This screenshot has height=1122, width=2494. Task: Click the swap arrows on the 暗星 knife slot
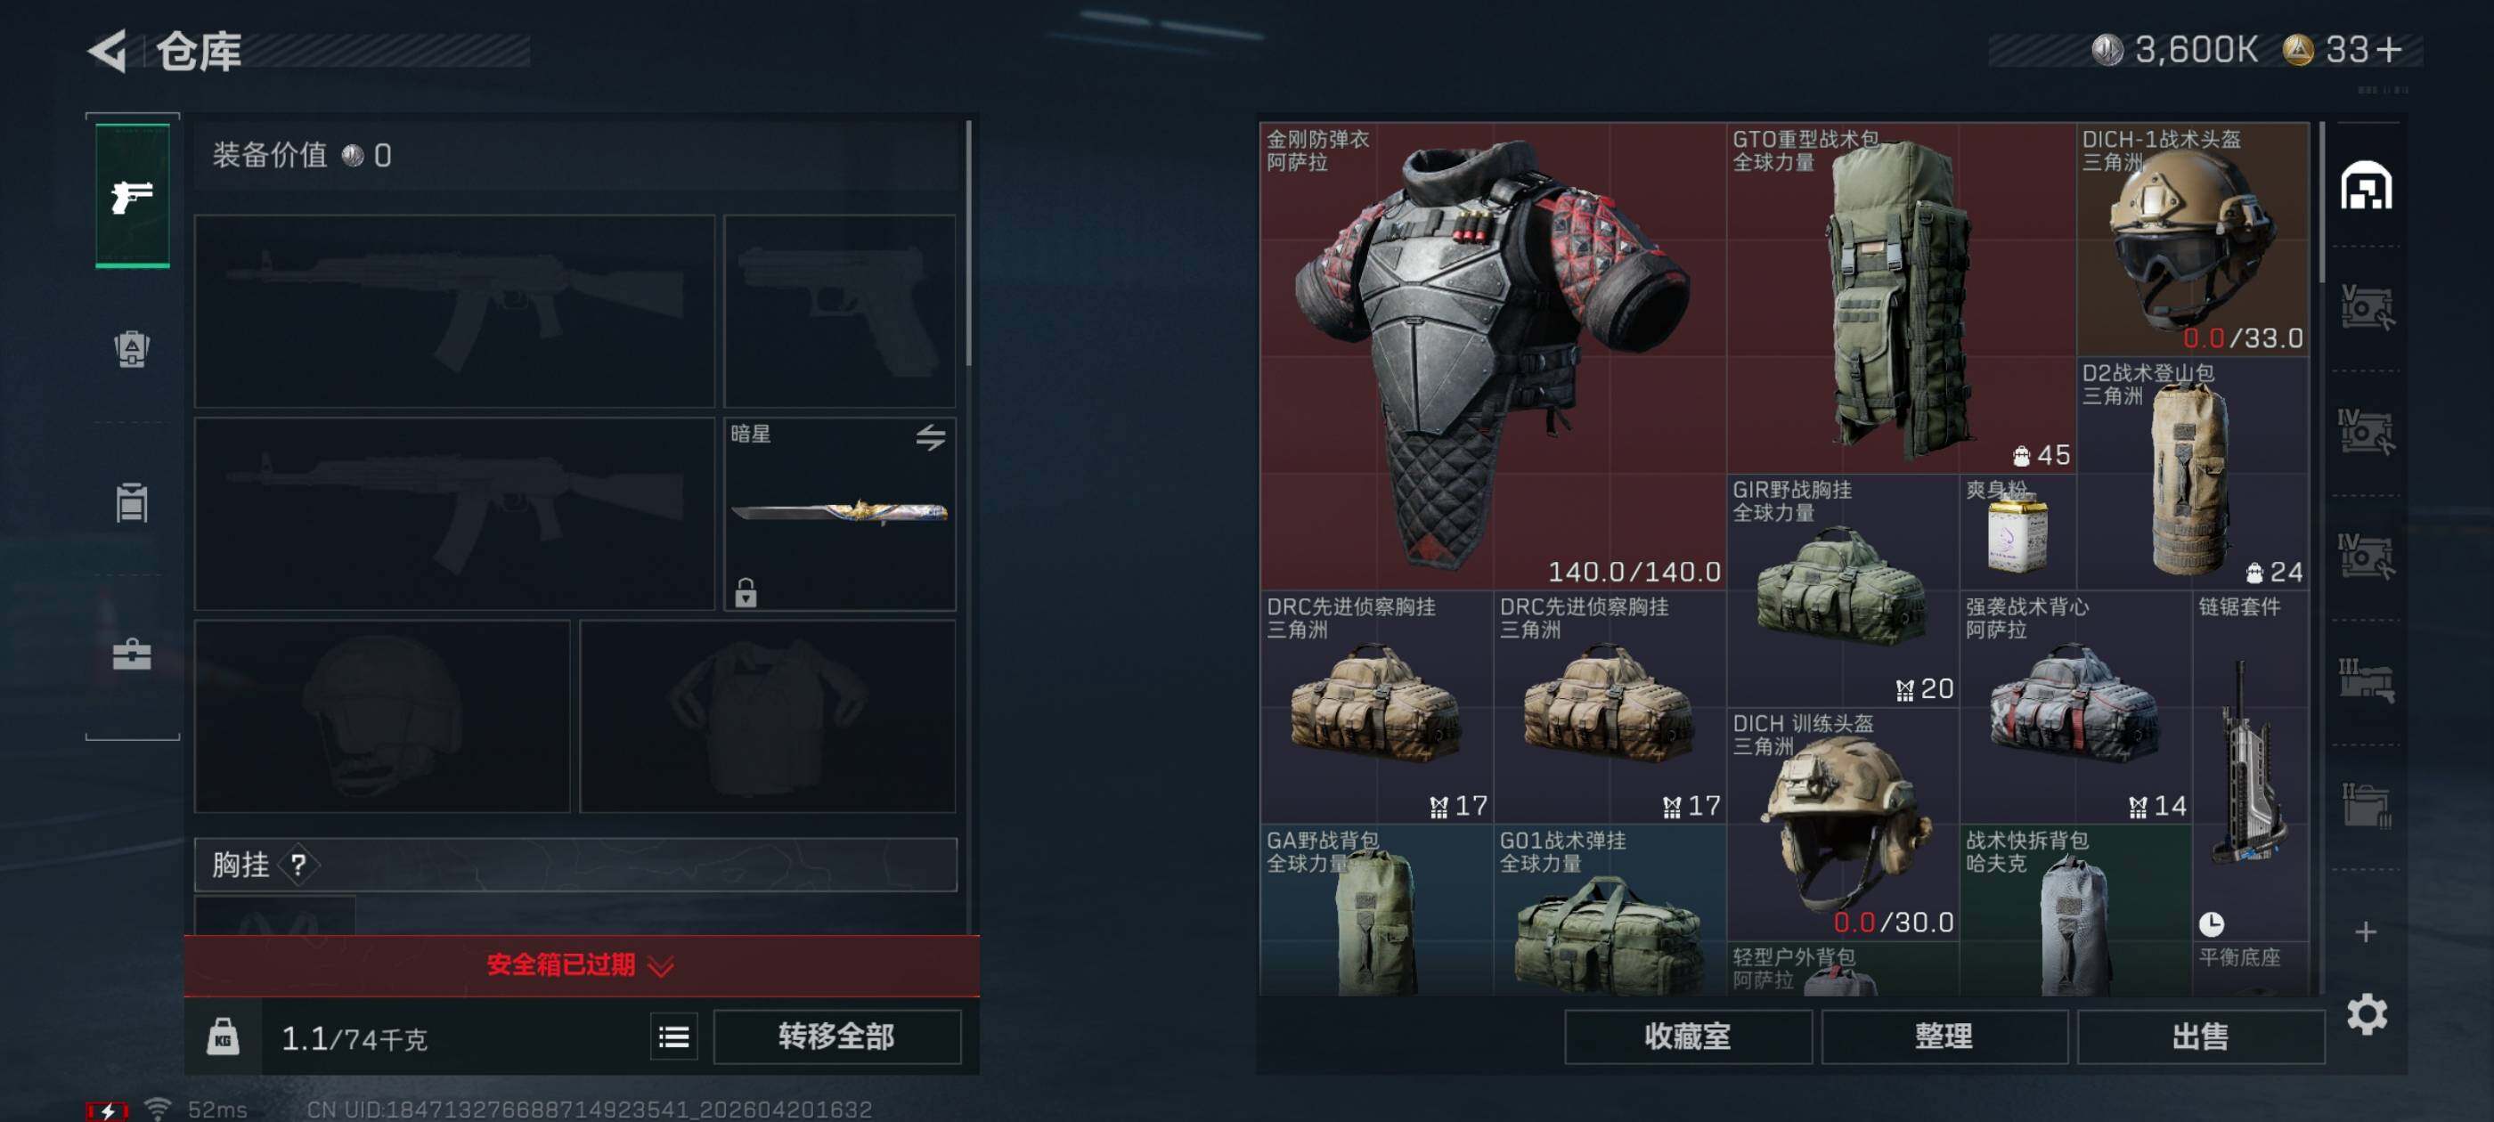tap(931, 437)
